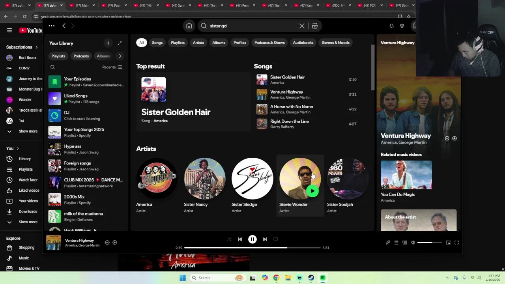Add to library in Now Playing panel

[x=454, y=138]
